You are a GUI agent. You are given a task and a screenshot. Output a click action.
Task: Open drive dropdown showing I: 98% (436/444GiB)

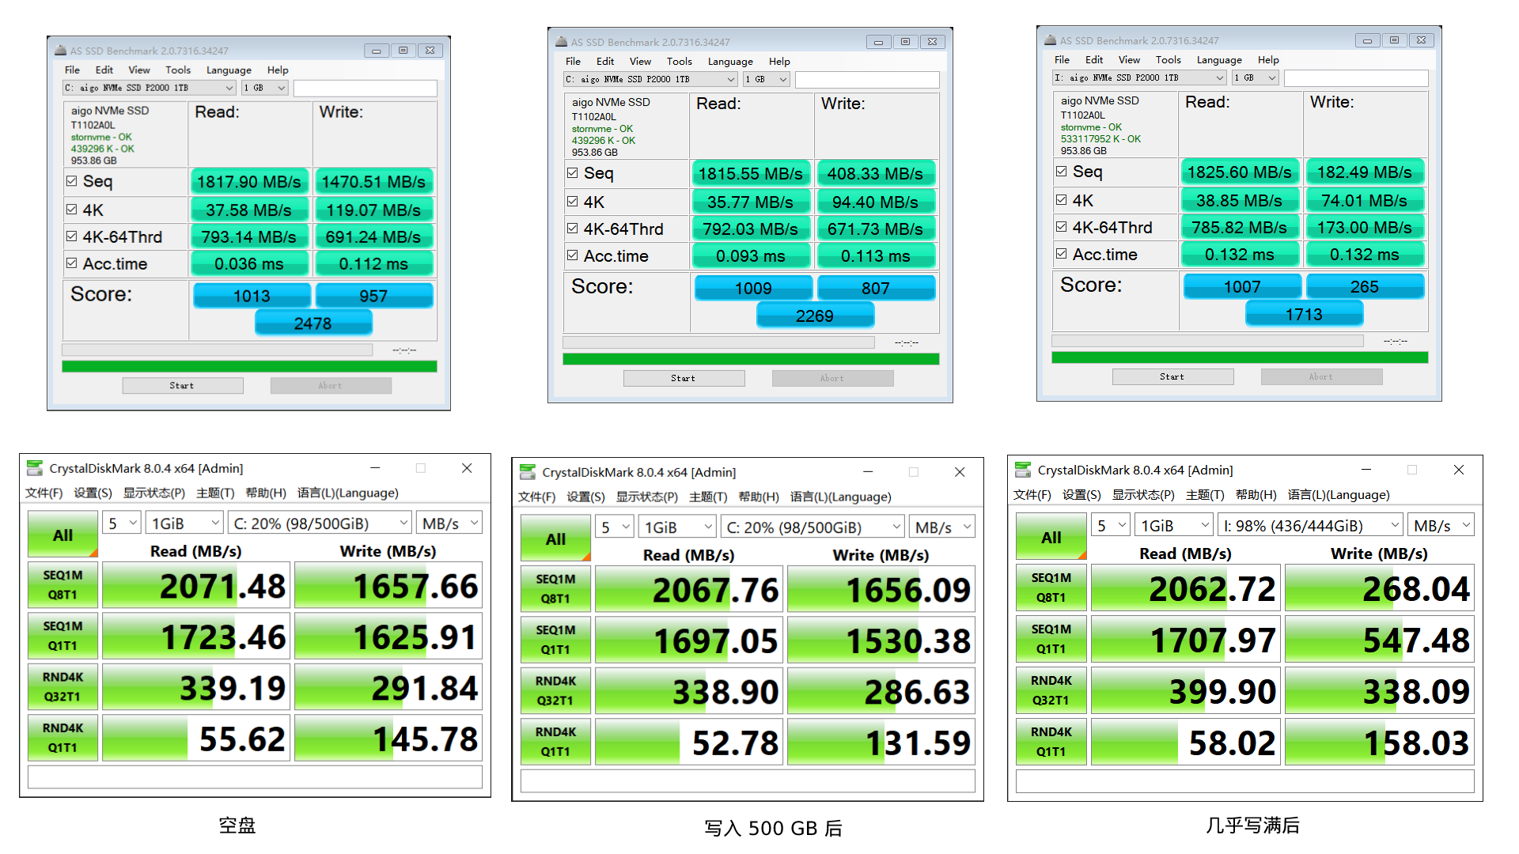1309,526
